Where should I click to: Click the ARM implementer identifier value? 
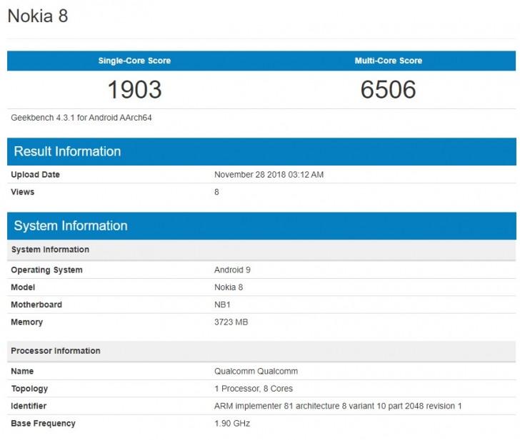pos(338,406)
